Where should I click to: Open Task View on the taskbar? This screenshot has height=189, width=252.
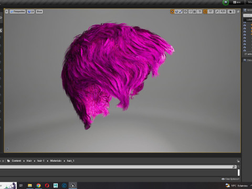21,185
